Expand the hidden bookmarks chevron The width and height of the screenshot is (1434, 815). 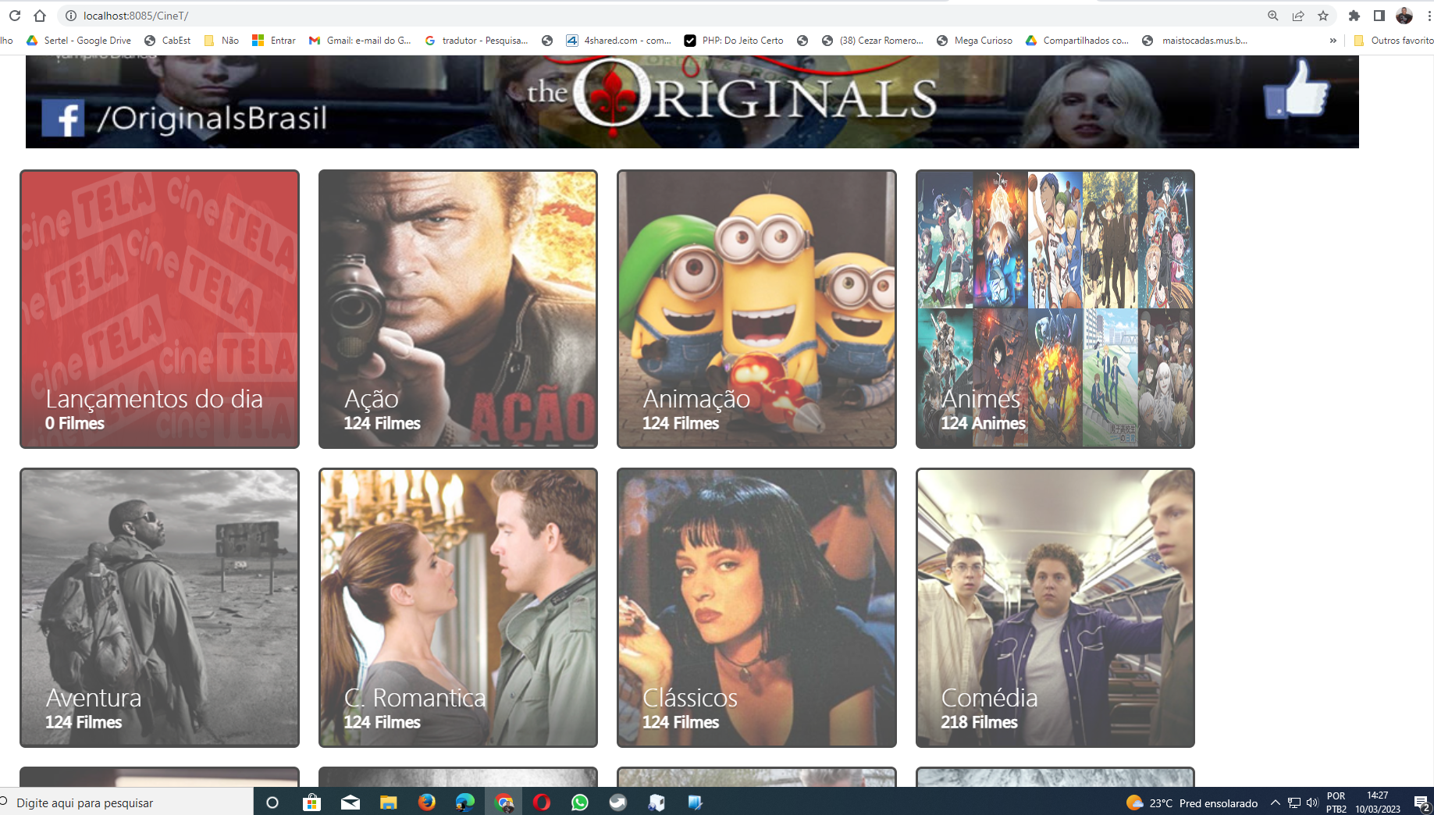(1333, 41)
